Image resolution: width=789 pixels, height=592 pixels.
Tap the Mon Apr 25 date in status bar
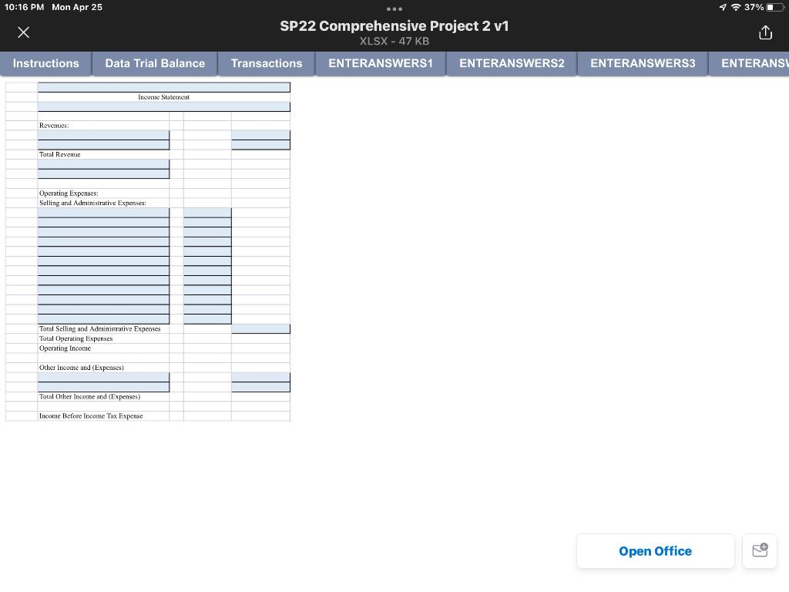click(77, 7)
